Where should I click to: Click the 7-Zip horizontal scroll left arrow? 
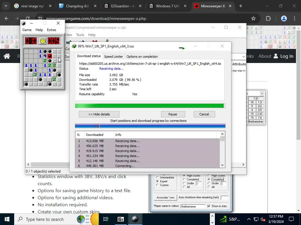[28, 164]
